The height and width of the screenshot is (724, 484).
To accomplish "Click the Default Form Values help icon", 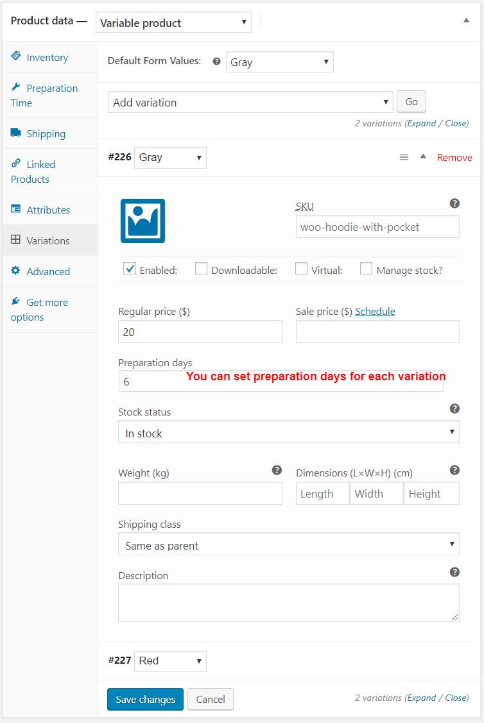I will click(x=216, y=62).
